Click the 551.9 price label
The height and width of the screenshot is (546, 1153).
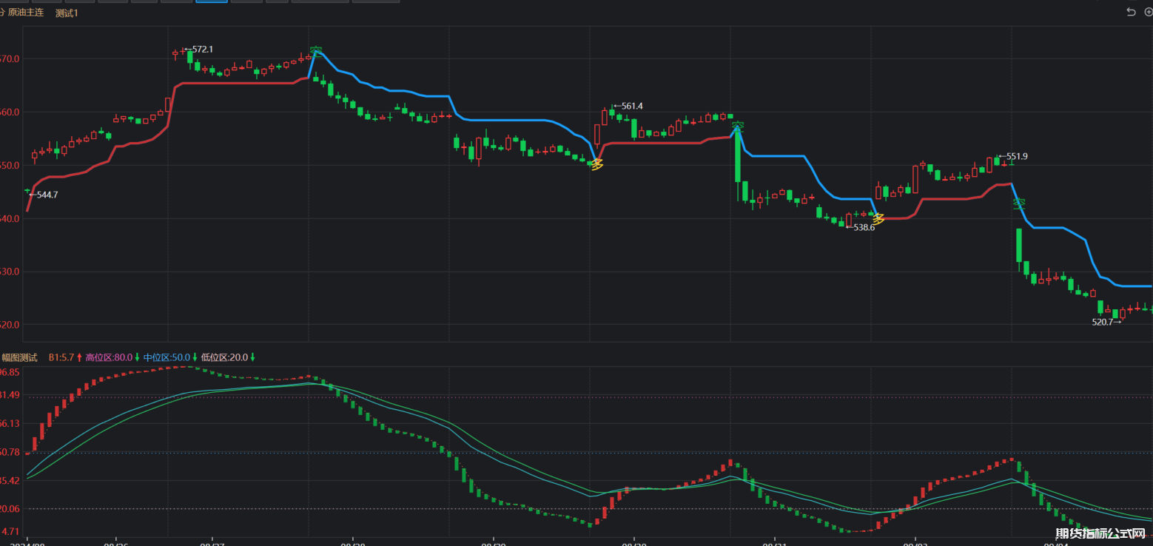1016,156
